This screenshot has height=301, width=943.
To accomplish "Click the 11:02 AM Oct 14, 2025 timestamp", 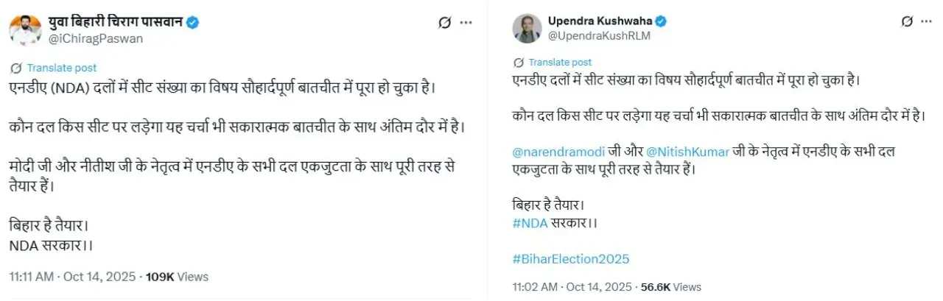I will click(573, 286).
